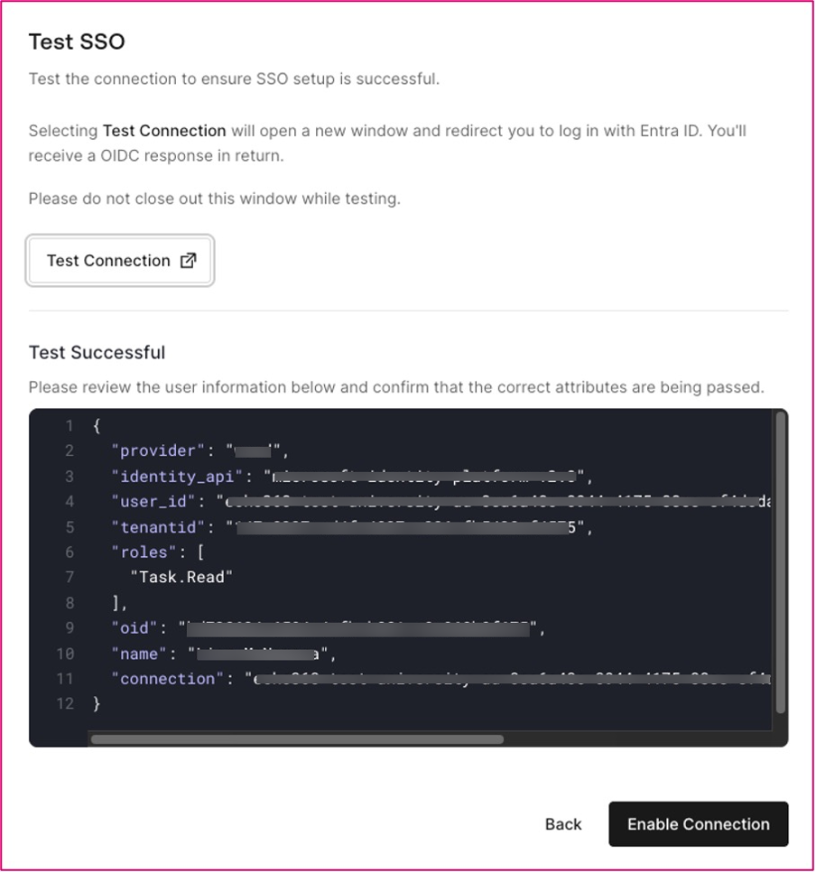Go Back to the previous step

(x=563, y=824)
